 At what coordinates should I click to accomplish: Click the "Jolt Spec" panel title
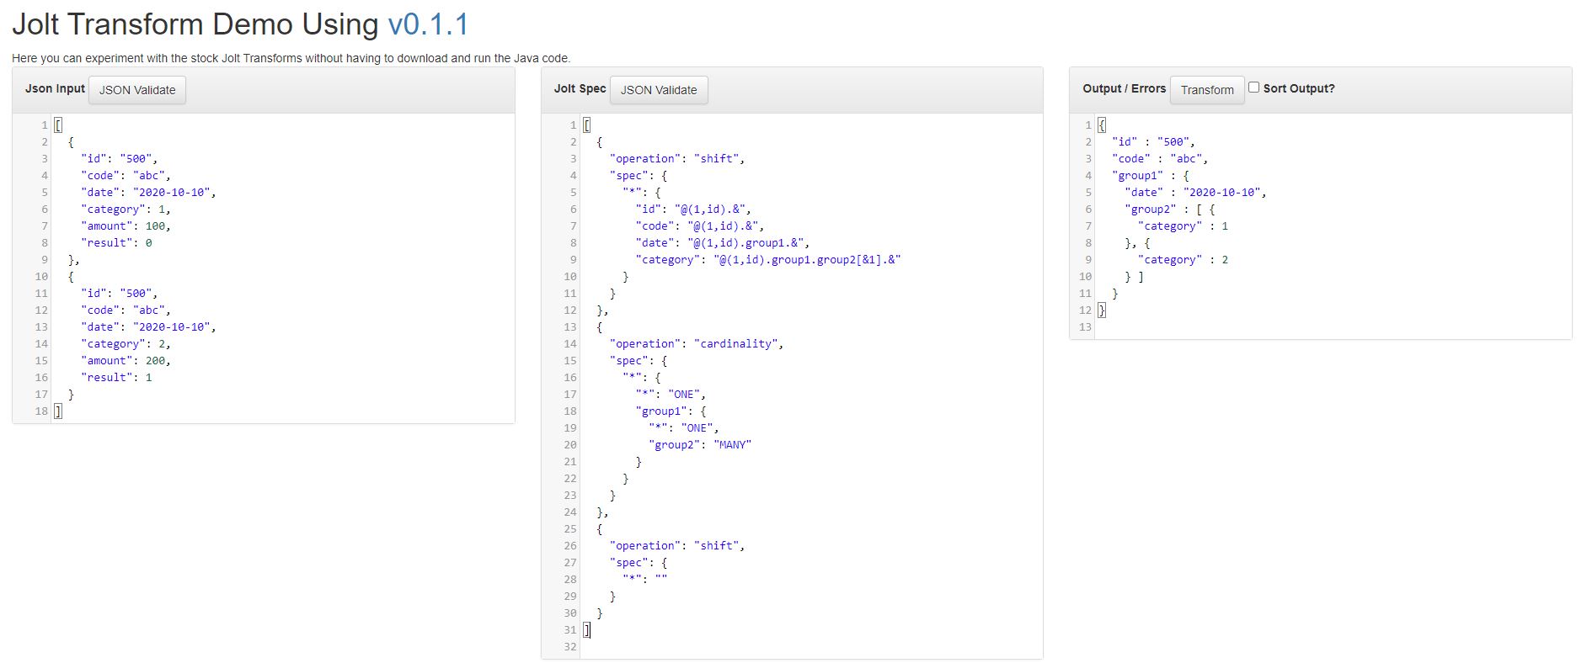(x=580, y=88)
